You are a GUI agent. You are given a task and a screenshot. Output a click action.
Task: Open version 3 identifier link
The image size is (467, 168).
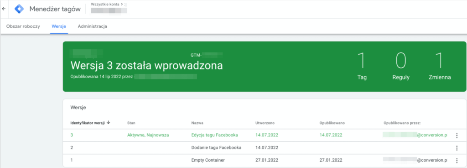[72, 135]
